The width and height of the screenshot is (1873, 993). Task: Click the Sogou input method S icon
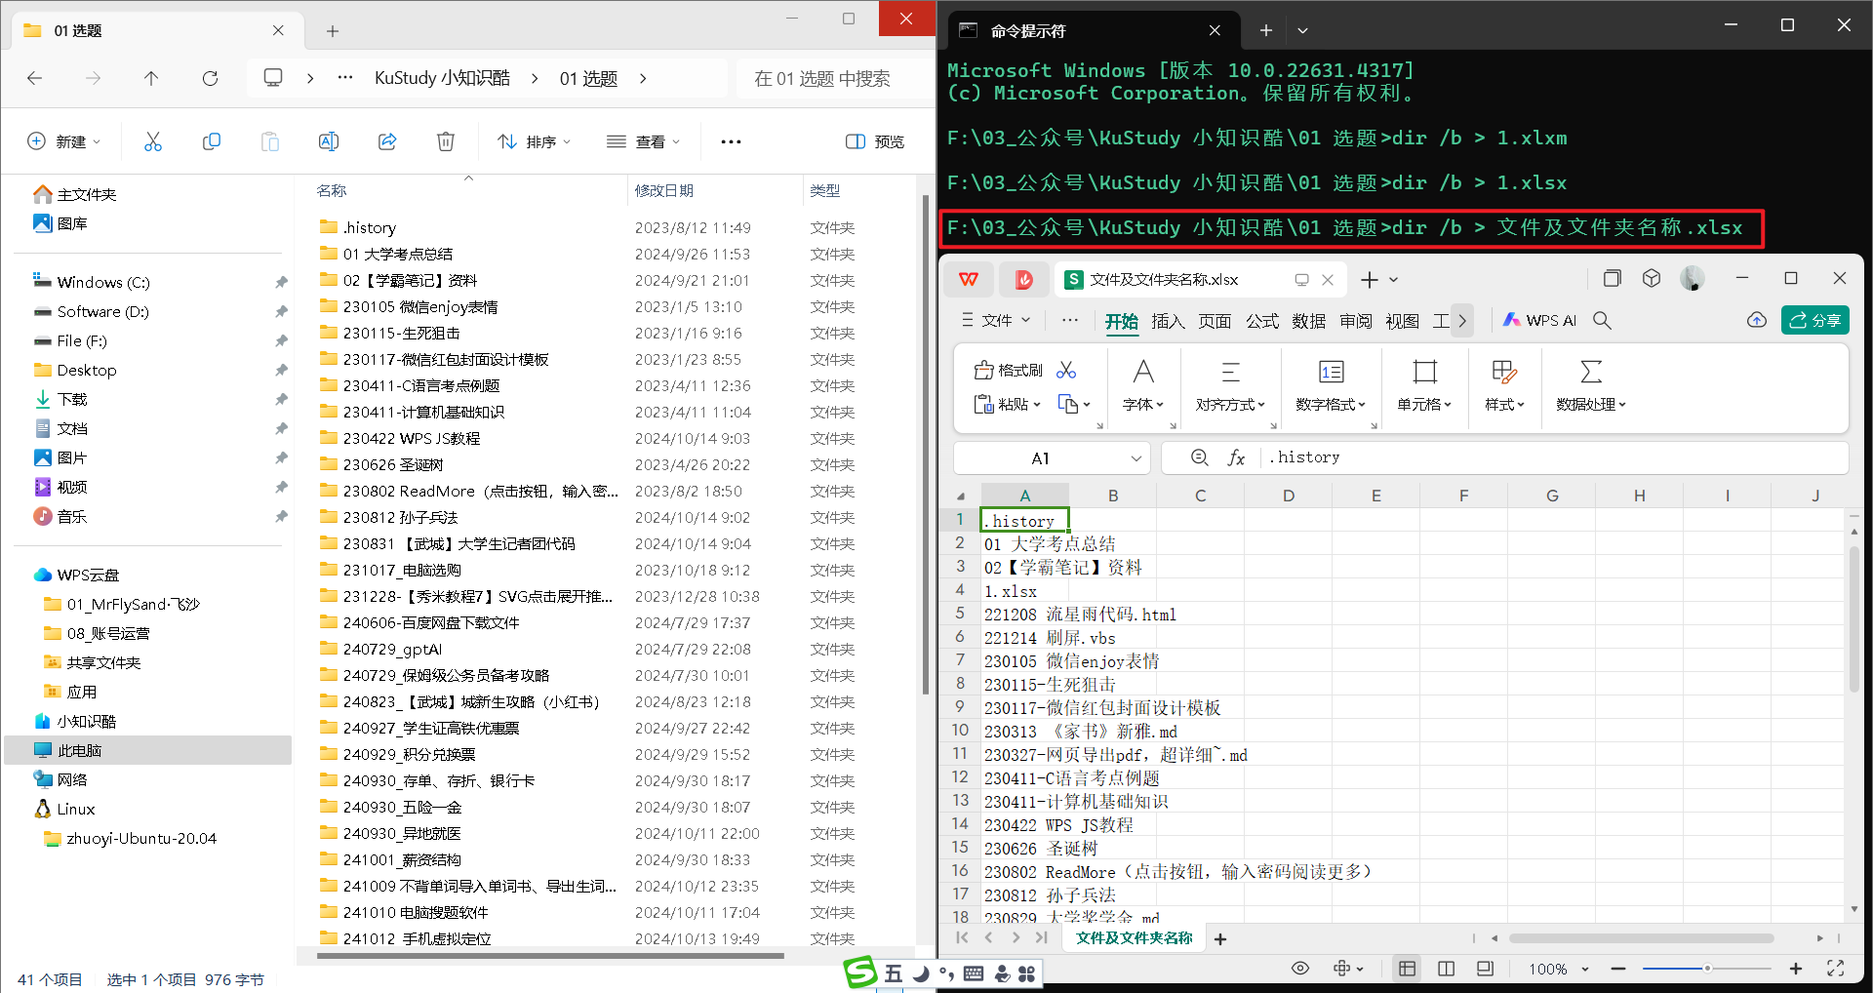[x=860, y=973]
